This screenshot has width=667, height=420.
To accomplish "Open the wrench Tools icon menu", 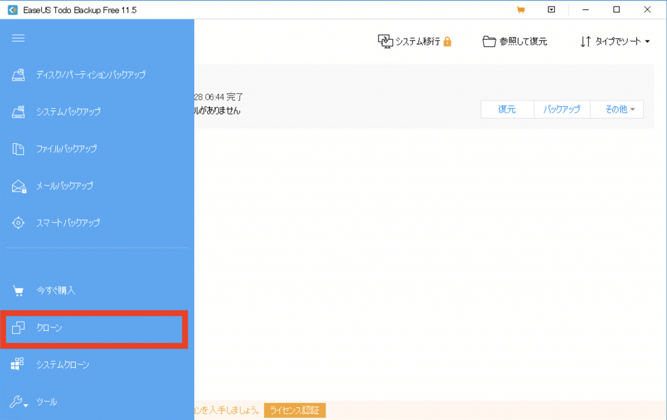I will (18, 402).
